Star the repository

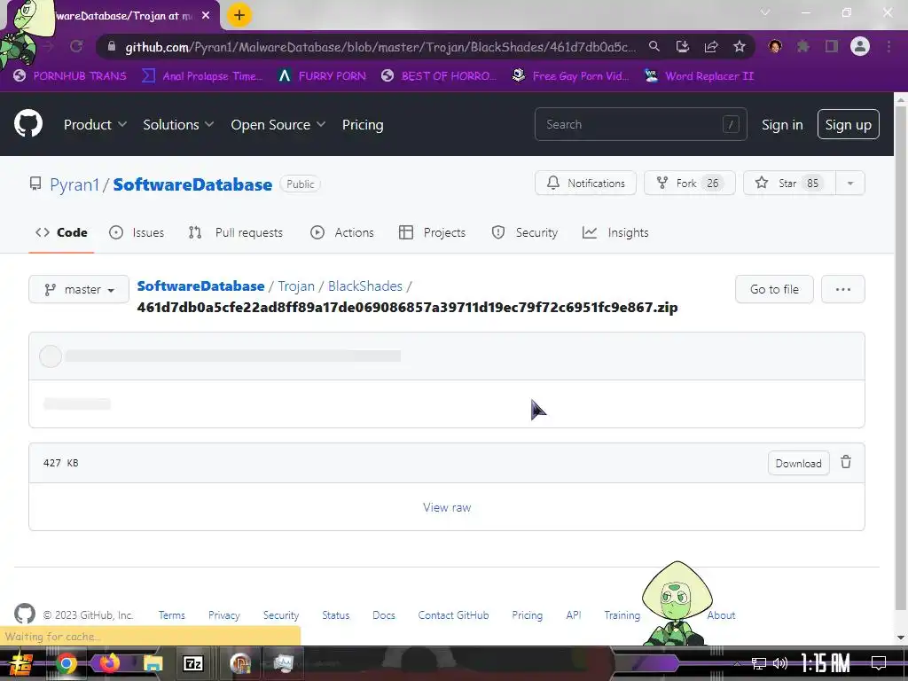point(789,183)
